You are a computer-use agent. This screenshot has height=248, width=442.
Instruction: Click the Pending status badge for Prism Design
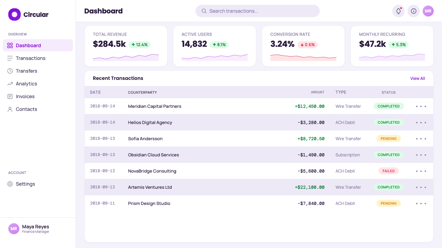(388, 204)
